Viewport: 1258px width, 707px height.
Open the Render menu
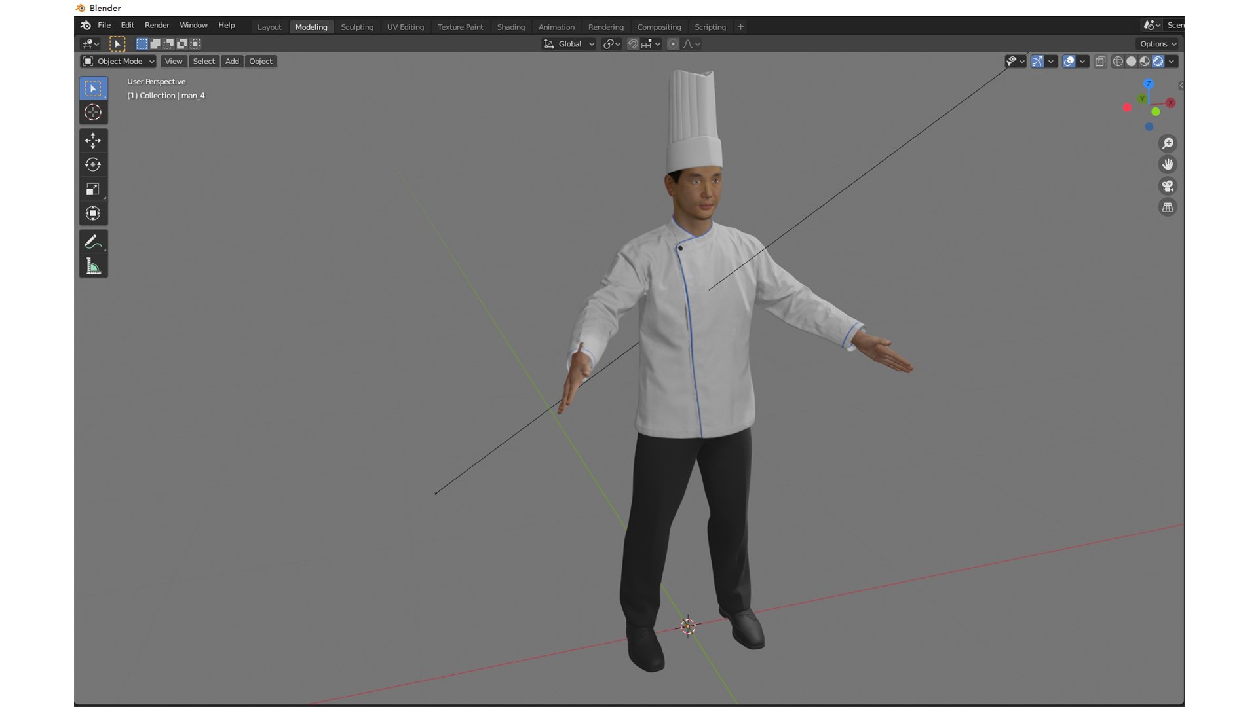coord(157,26)
